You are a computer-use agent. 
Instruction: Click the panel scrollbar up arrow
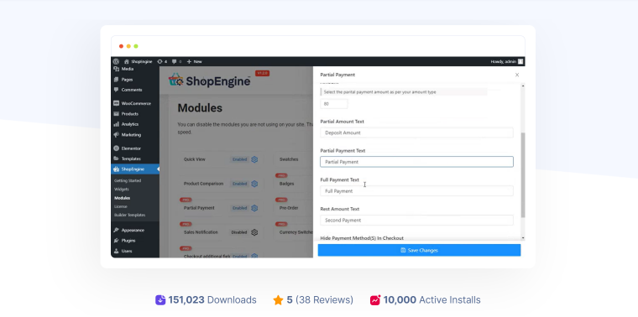(523, 86)
